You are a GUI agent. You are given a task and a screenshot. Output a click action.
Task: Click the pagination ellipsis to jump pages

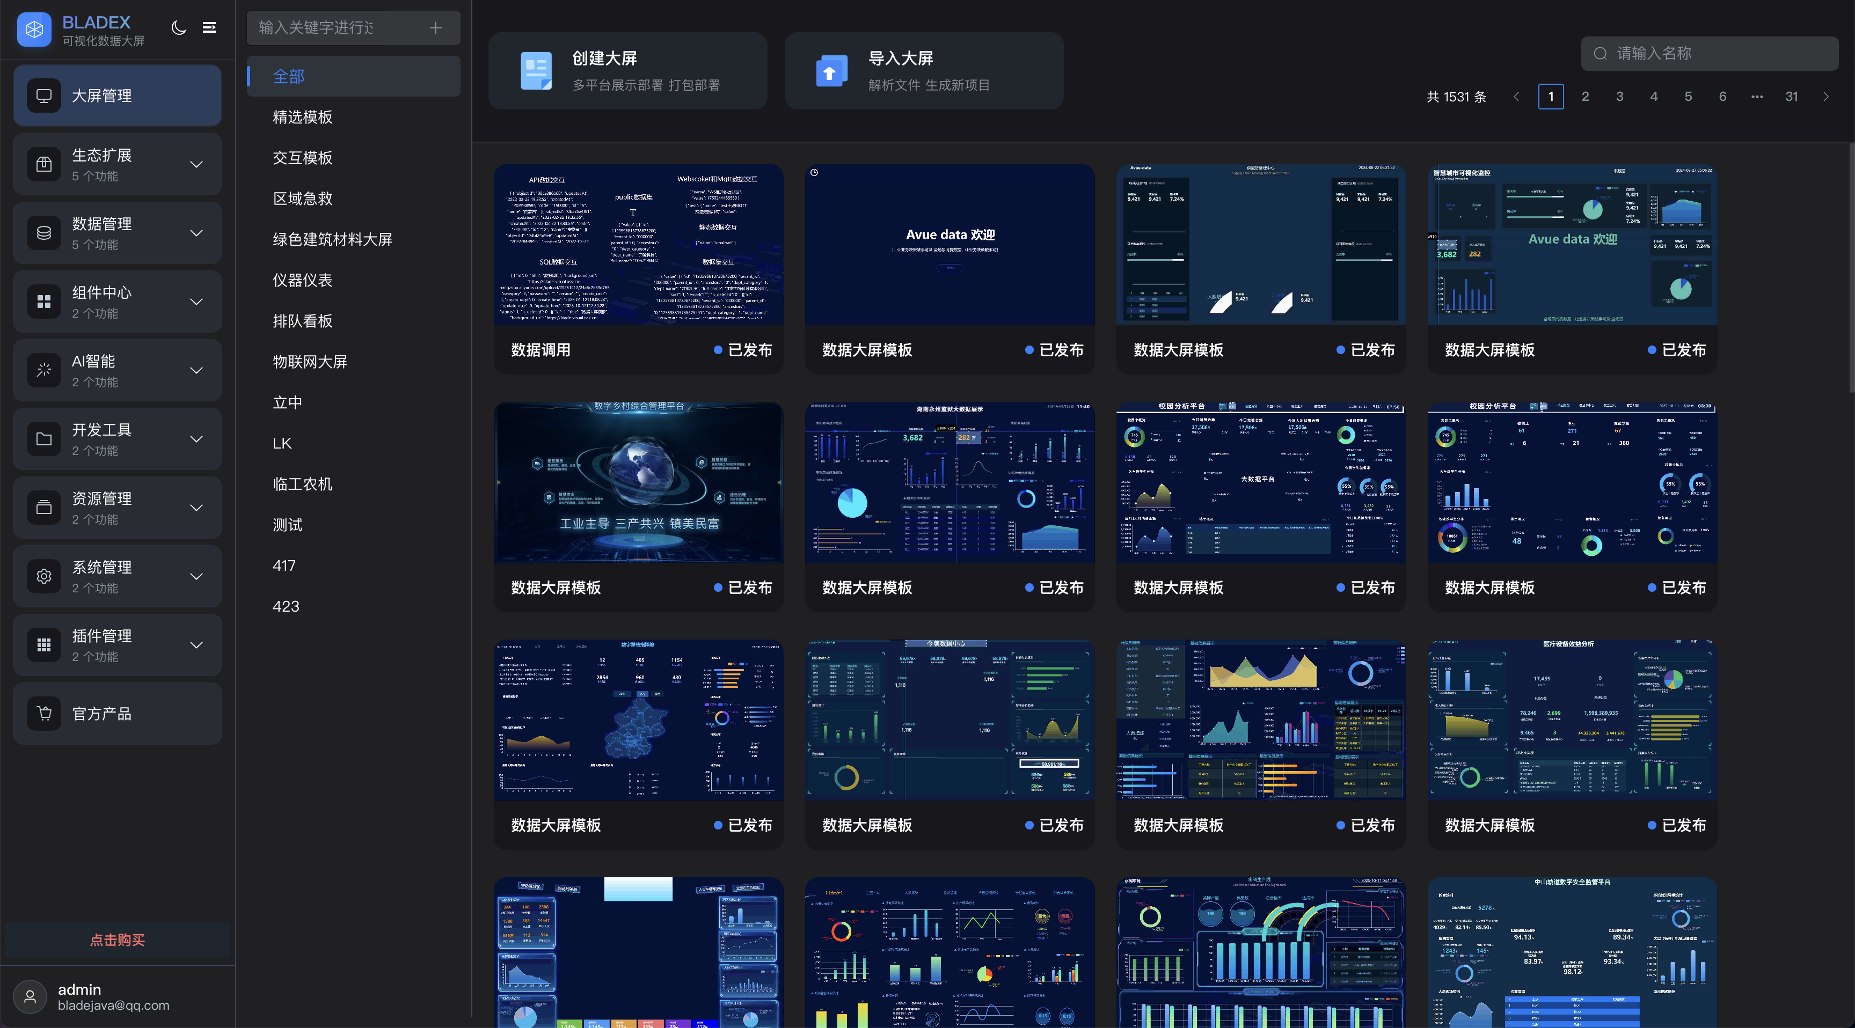(x=1757, y=97)
